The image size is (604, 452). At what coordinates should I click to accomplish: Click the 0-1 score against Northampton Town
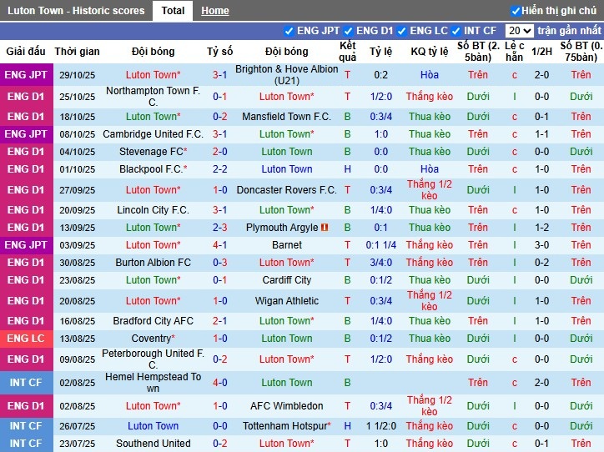point(219,96)
